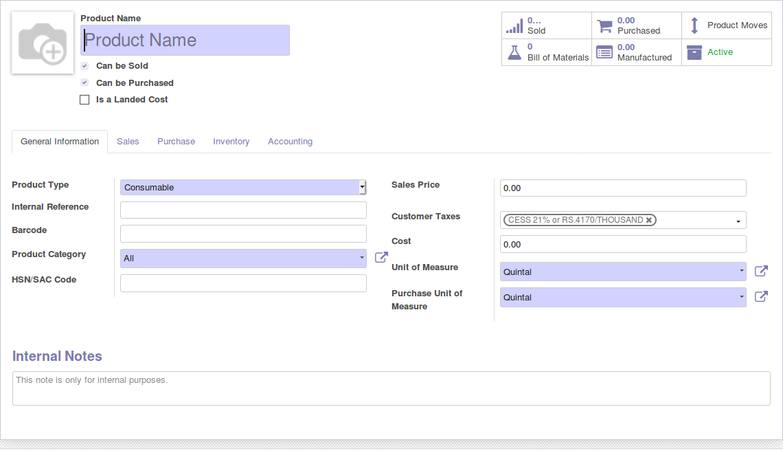This screenshot has height=451, width=783.
Task: Switch to the Accounting tab
Action: (290, 142)
